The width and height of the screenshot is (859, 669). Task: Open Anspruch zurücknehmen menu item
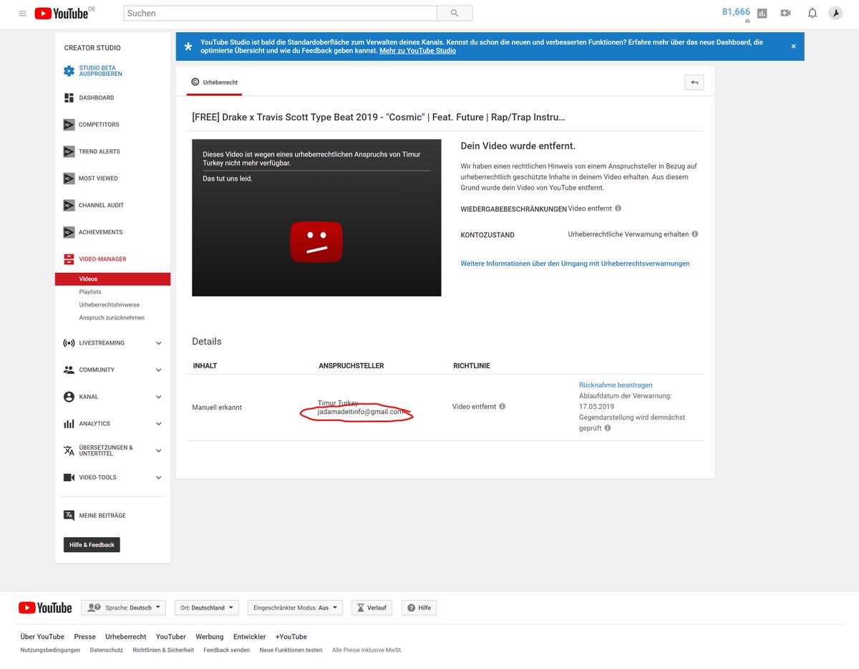(112, 318)
